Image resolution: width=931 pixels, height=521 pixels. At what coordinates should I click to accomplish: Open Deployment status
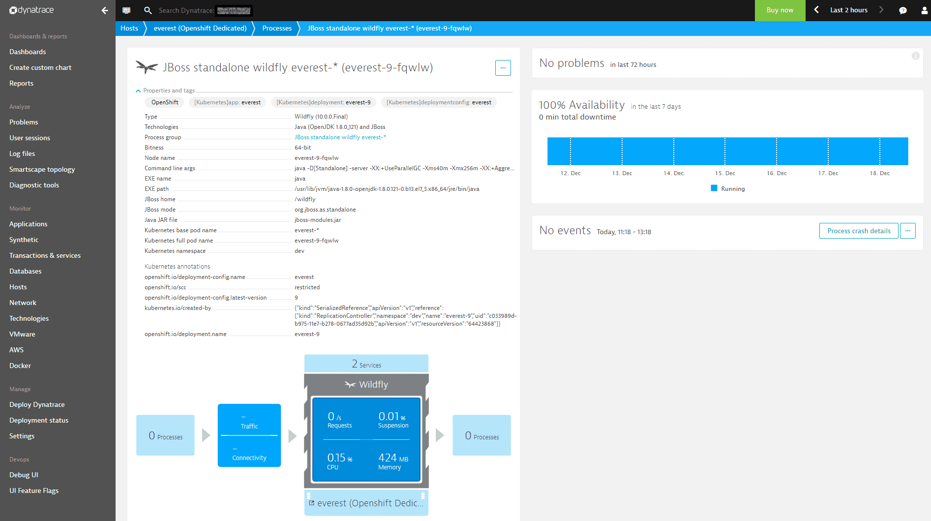point(39,420)
